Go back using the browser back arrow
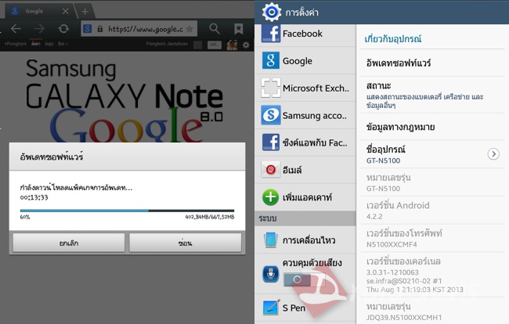This screenshot has width=509, height=324. [x=16, y=29]
